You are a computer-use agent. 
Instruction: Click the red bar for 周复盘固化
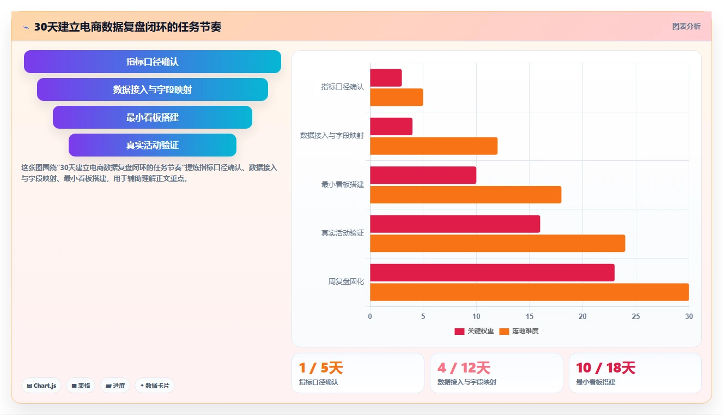492,273
